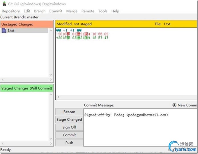This screenshot has width=198, height=154.
Task: Click the @@ -1 +1 @@ hunk header
Action: (69, 30)
